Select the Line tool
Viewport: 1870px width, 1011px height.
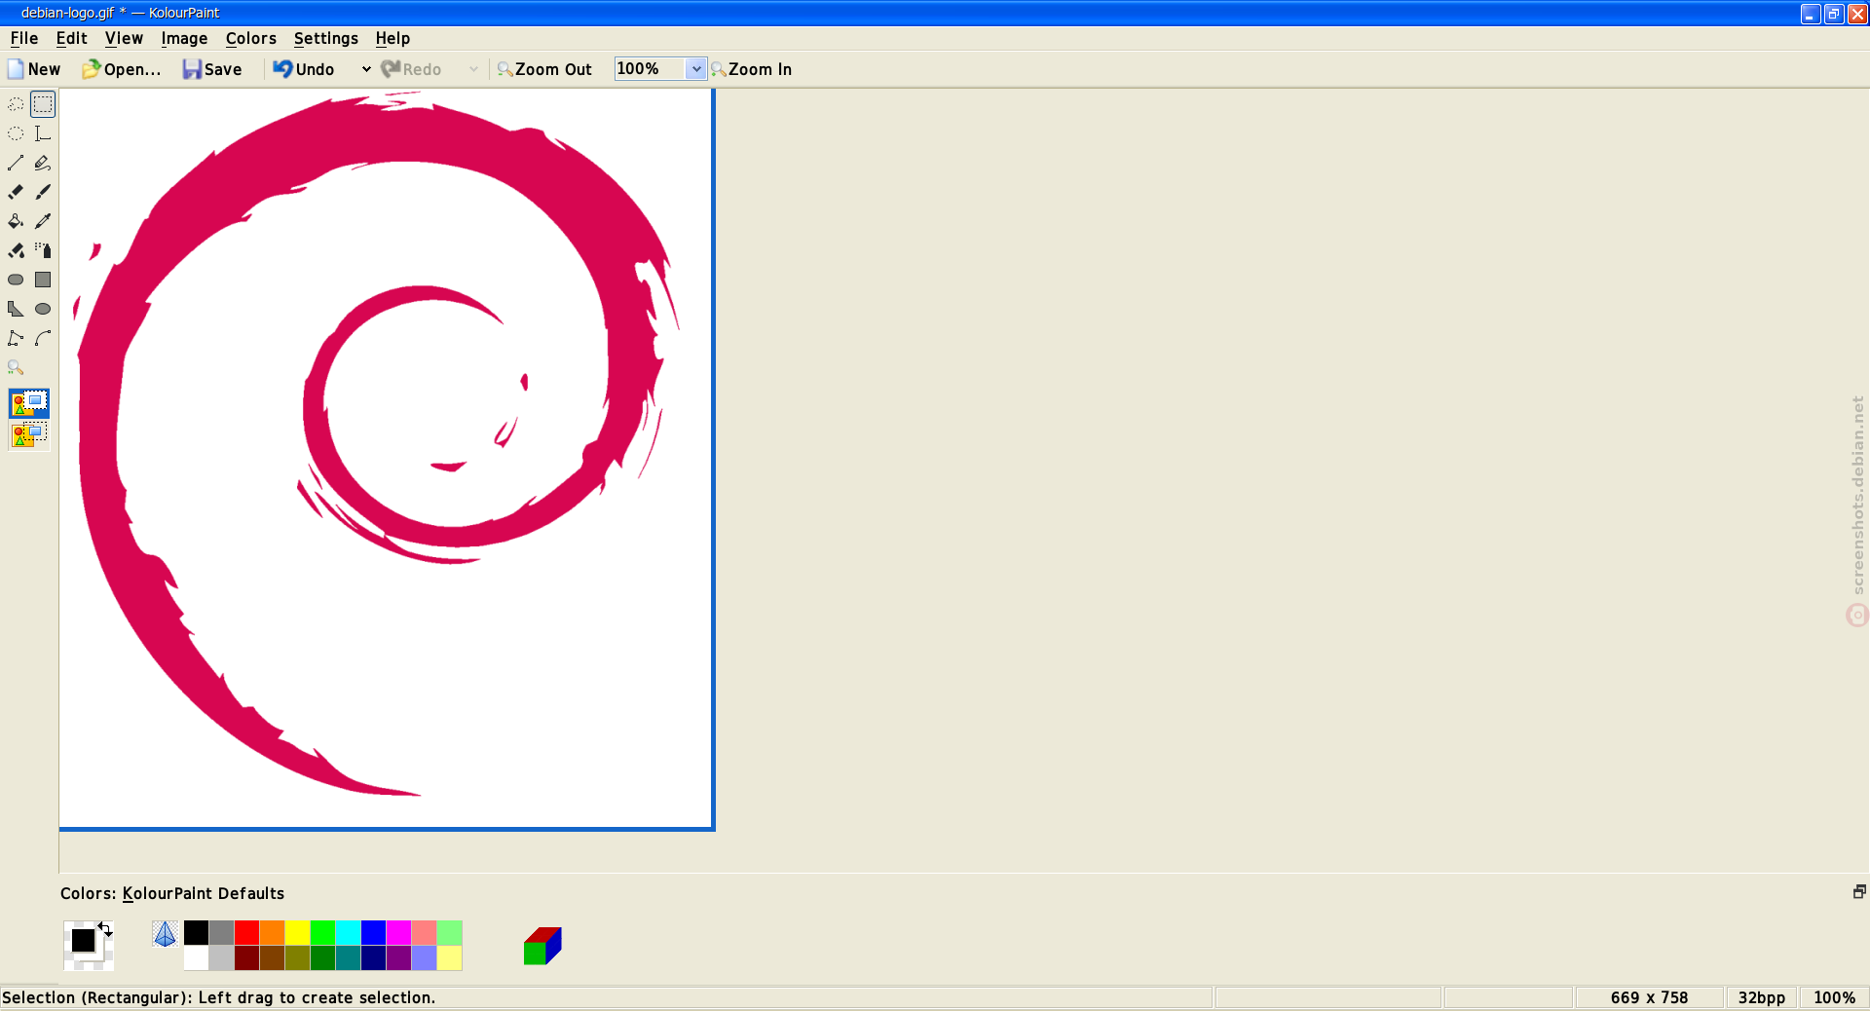pyautogui.click(x=16, y=163)
